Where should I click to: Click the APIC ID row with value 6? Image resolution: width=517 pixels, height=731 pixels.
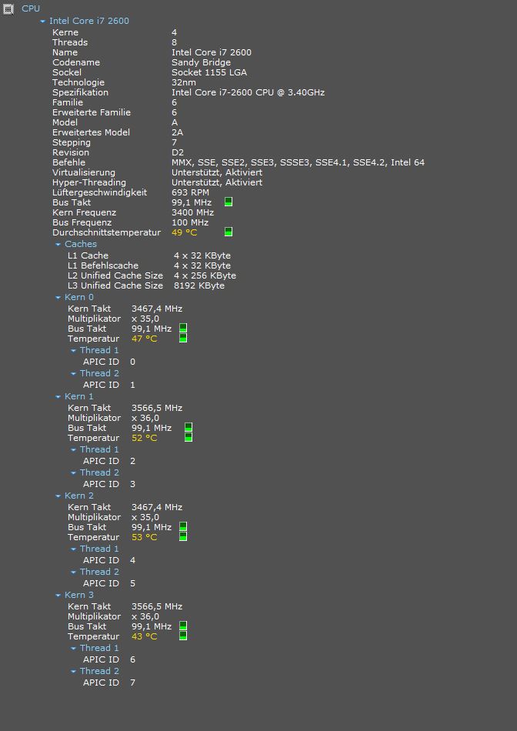coord(109,659)
